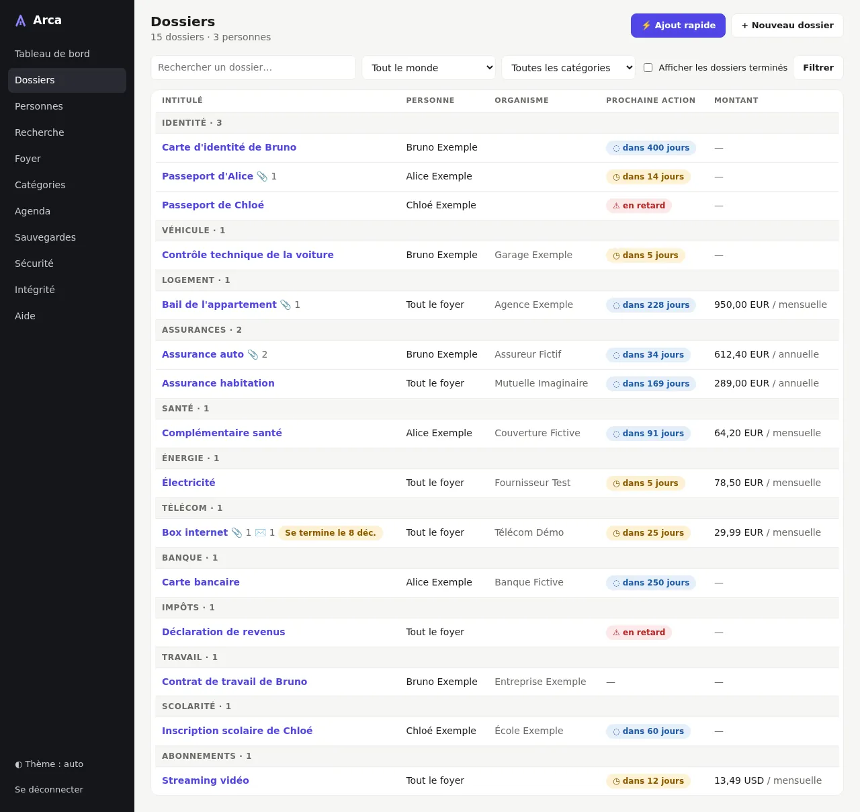The height and width of the screenshot is (812, 860).
Task: Click paperclip icon on Box internet row
Action: tap(236, 532)
